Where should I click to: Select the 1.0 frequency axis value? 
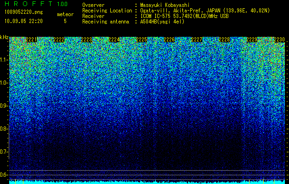(x=4, y=83)
